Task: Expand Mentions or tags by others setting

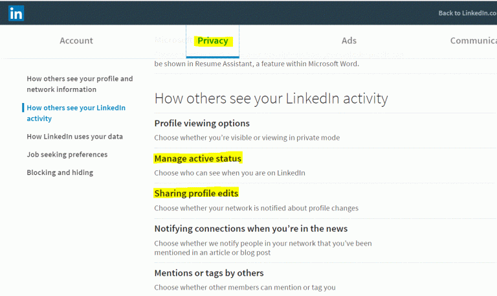Action: 209,273
